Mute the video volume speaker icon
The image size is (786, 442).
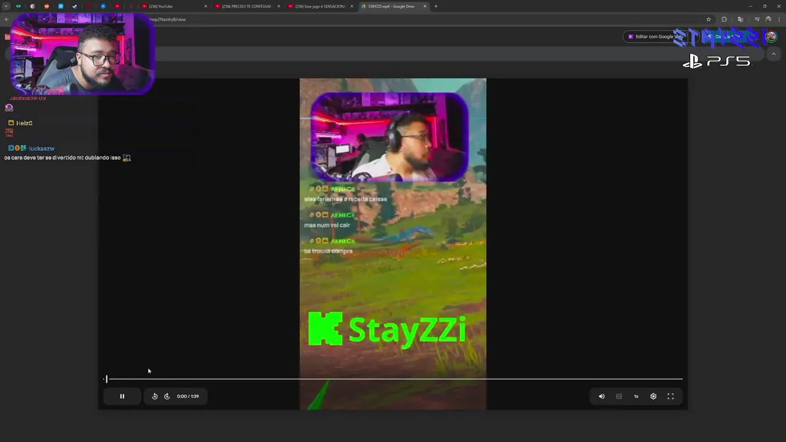pyautogui.click(x=602, y=396)
